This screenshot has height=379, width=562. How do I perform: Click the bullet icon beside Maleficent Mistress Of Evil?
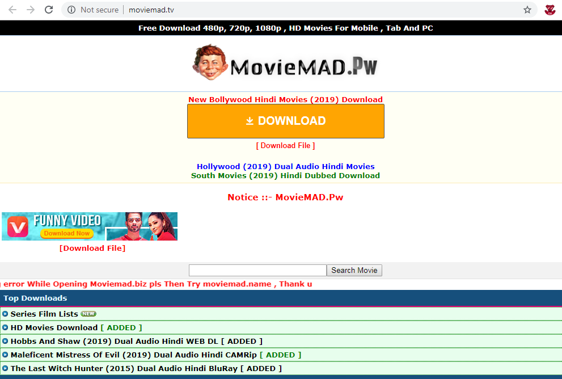click(5, 355)
